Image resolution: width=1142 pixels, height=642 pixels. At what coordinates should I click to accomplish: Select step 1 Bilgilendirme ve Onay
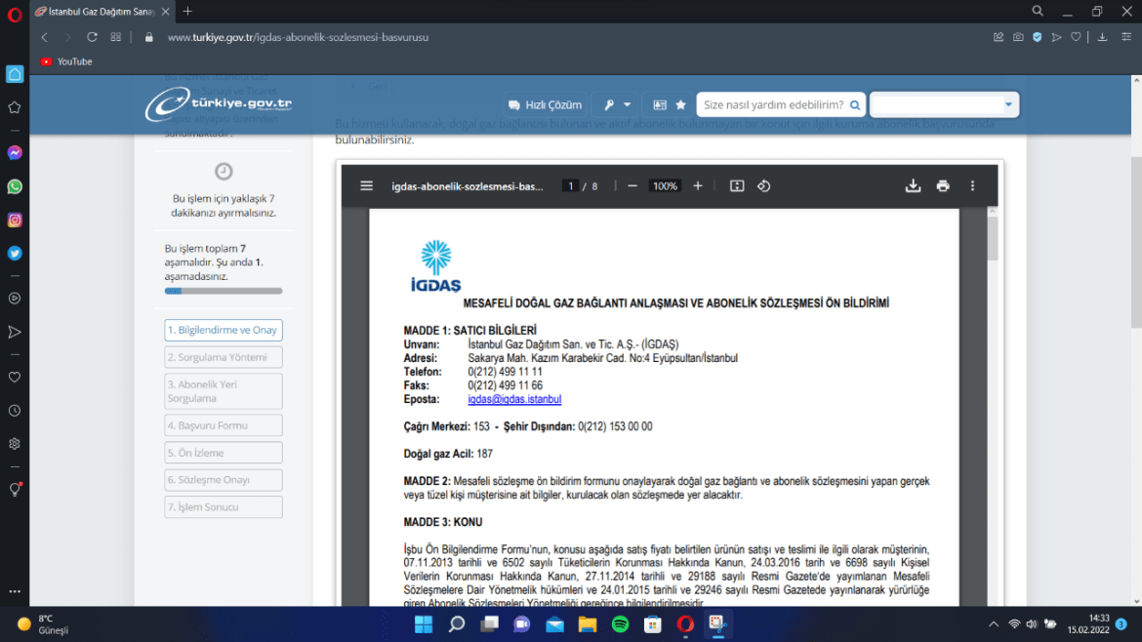224,330
